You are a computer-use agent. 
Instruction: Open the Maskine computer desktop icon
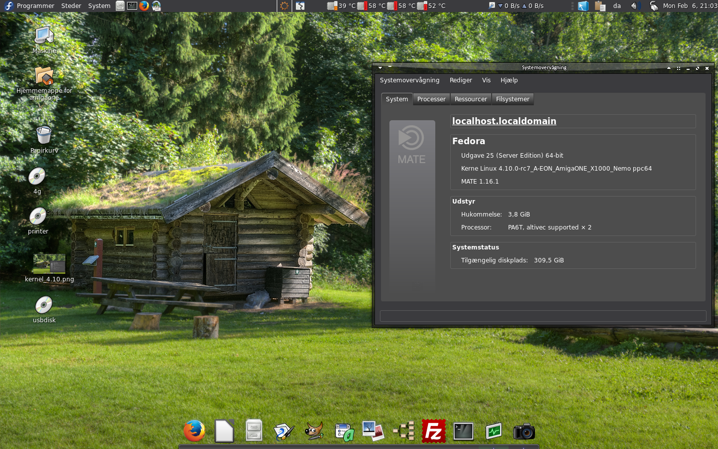(x=44, y=36)
